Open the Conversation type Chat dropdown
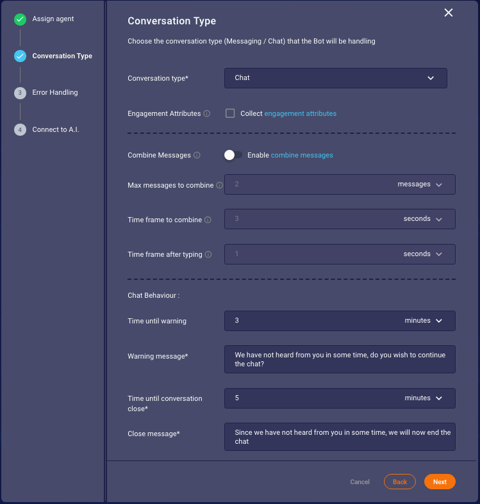 336,78
